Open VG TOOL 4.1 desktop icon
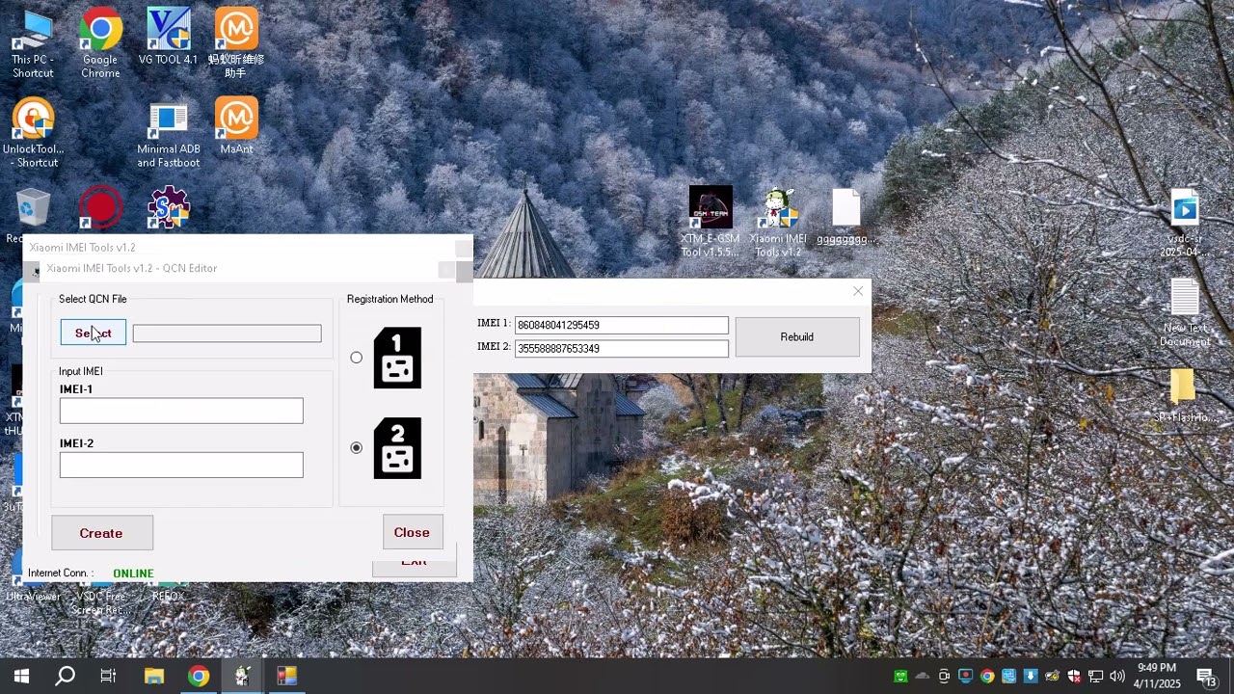Image resolution: width=1234 pixels, height=694 pixels. tap(168, 37)
